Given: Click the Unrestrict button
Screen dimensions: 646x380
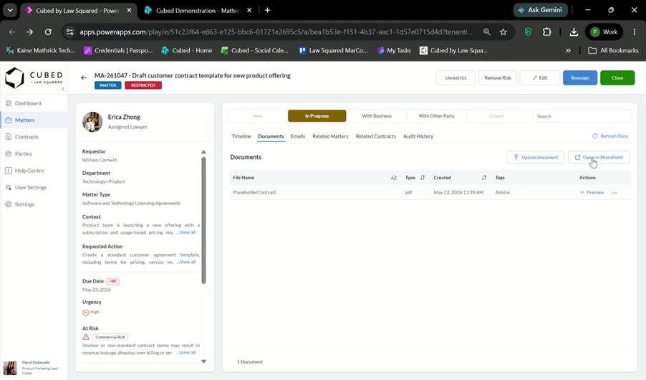Looking at the screenshot, I should coord(455,77).
